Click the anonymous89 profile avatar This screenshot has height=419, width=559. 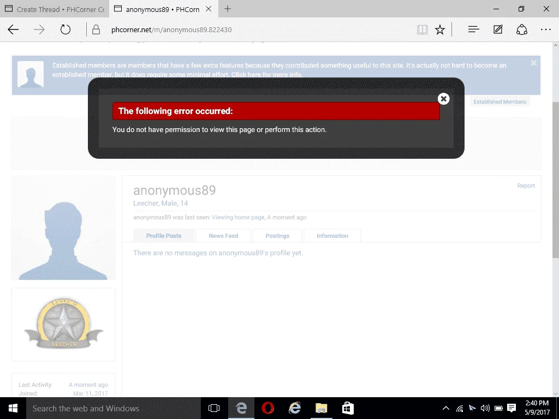63,228
